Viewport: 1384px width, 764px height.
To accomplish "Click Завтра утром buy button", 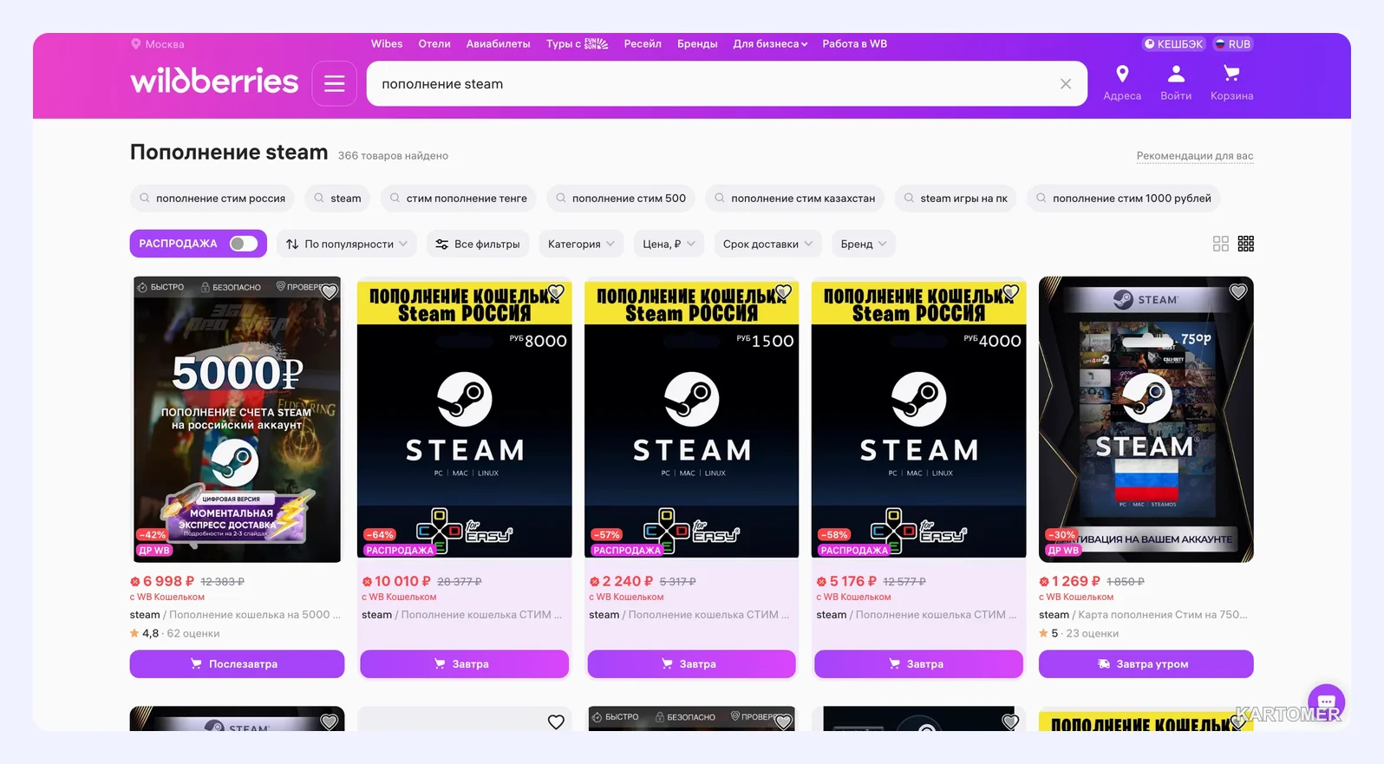I will coord(1146,664).
